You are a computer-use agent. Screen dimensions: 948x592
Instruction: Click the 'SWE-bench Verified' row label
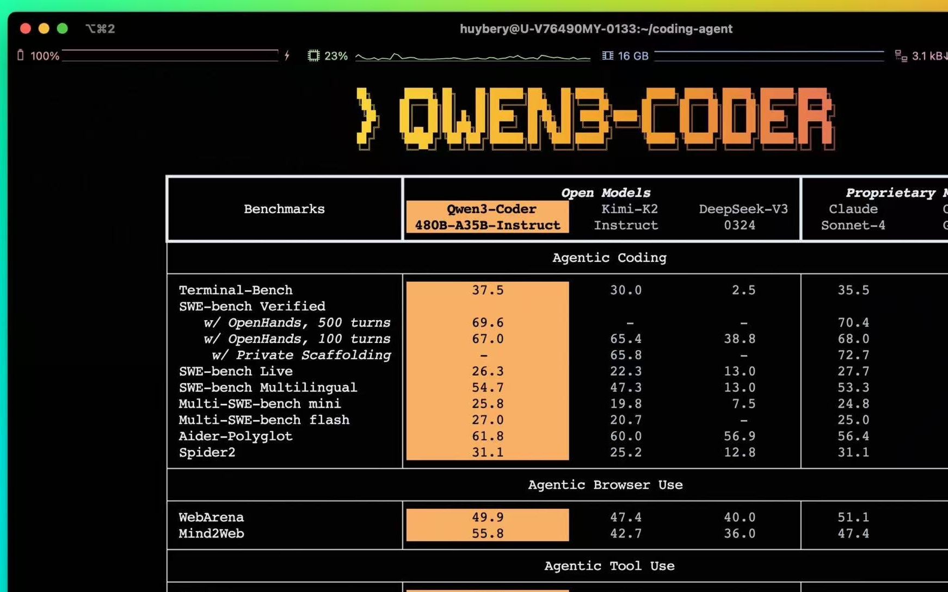[x=252, y=306]
